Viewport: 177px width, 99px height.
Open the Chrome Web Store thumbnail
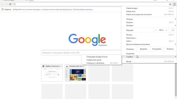(76, 73)
